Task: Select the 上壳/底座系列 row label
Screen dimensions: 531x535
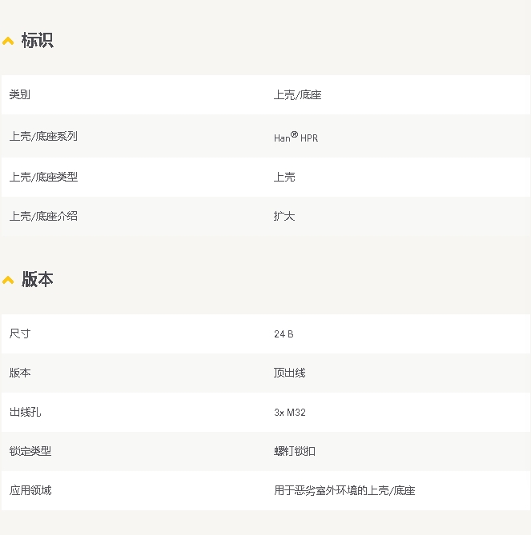Action: click(x=43, y=136)
